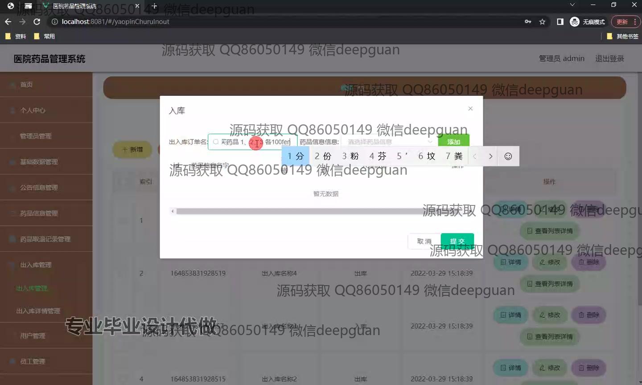Viewport: 642px width, 385px height.
Task: Click the green 添加 button
Action: pos(453,142)
